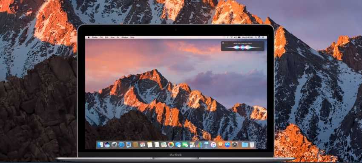Open Pages icon in Dock

[x=192, y=144]
